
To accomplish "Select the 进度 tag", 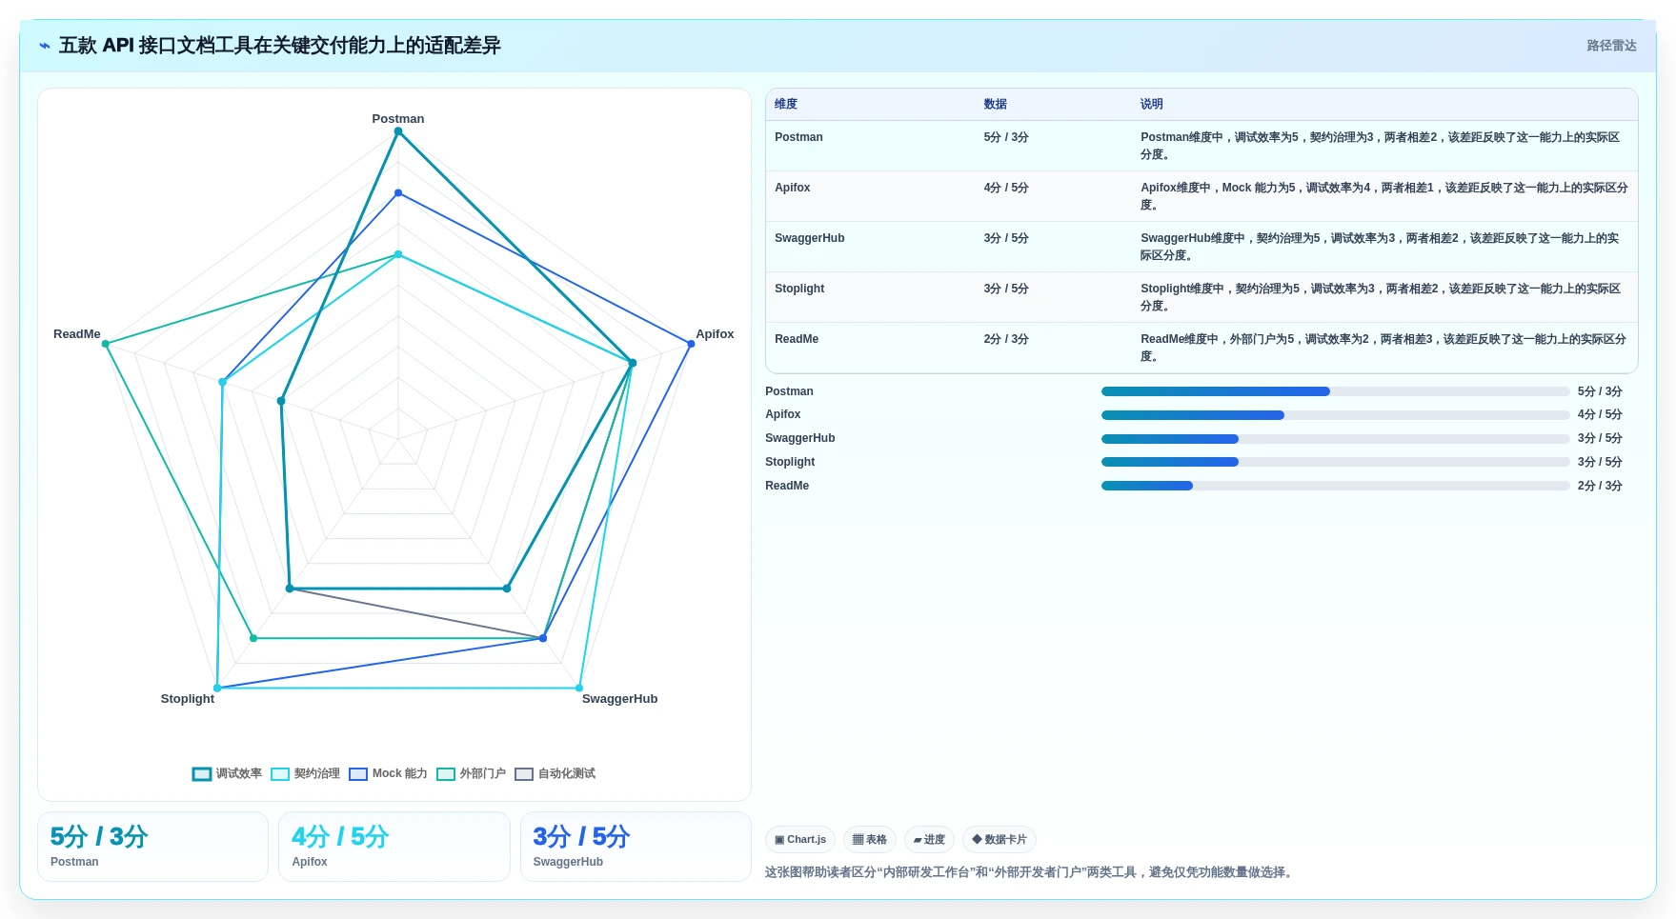I will click(x=929, y=839).
